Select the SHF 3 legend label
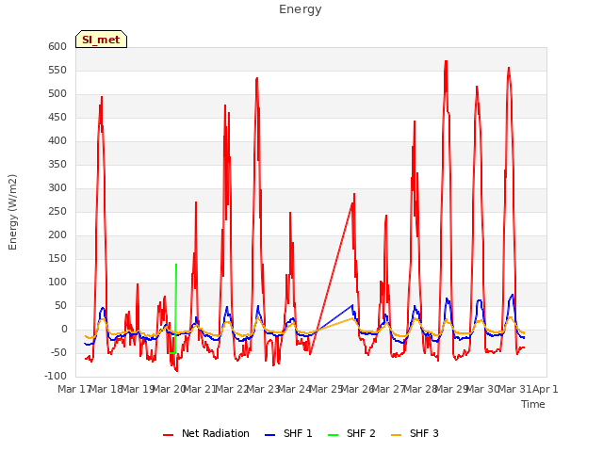This screenshot has width=603, height=452. click(x=424, y=433)
